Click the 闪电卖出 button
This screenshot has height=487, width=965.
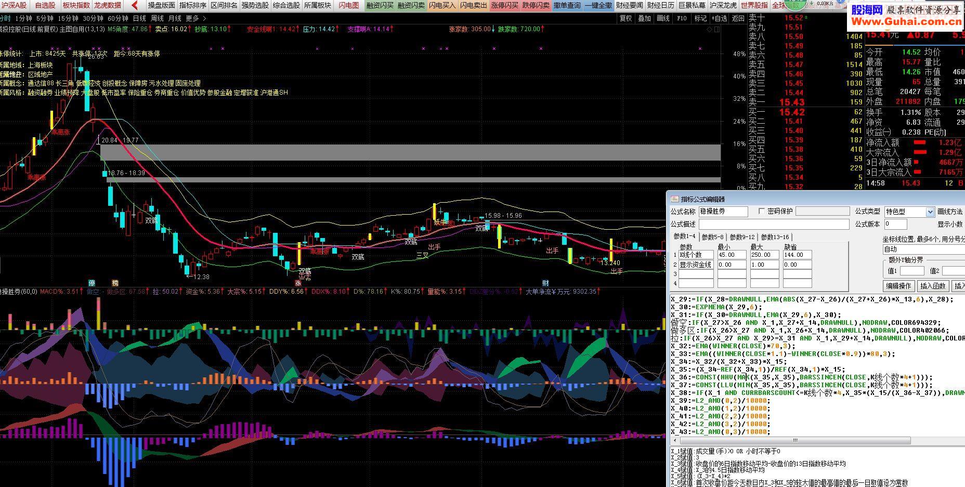[474, 5]
